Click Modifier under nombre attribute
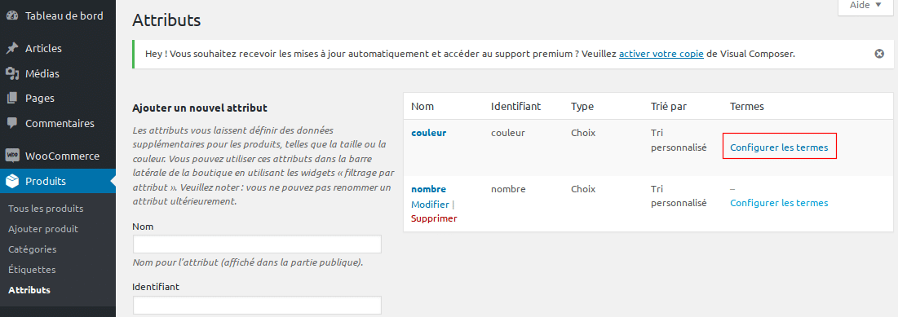898x317 pixels. pos(430,205)
